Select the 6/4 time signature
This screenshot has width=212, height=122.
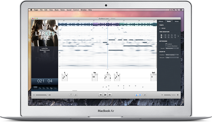pos(175,36)
